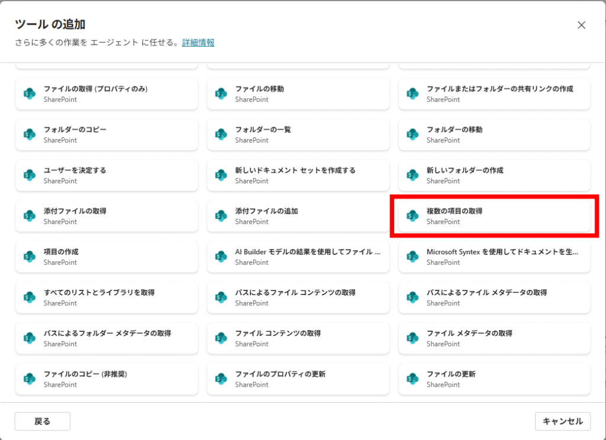This screenshot has width=606, height=440.
Task: Click SharePoint icon on Microsoft Syntex card
Action: pos(412,257)
